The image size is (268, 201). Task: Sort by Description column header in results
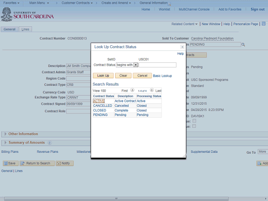[125, 96]
